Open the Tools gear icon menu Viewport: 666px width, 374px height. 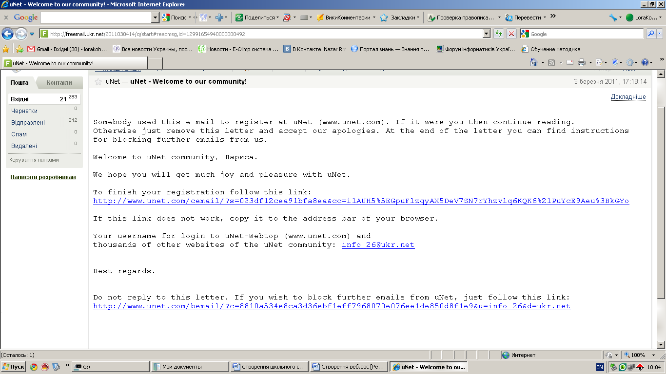(x=630, y=62)
